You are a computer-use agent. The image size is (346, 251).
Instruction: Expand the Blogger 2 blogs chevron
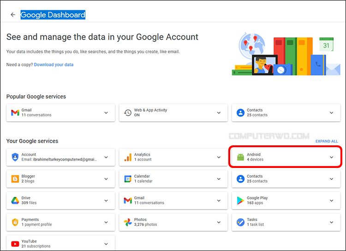tap(106, 179)
